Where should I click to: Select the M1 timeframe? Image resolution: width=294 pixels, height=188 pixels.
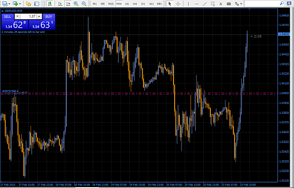point(95,4)
